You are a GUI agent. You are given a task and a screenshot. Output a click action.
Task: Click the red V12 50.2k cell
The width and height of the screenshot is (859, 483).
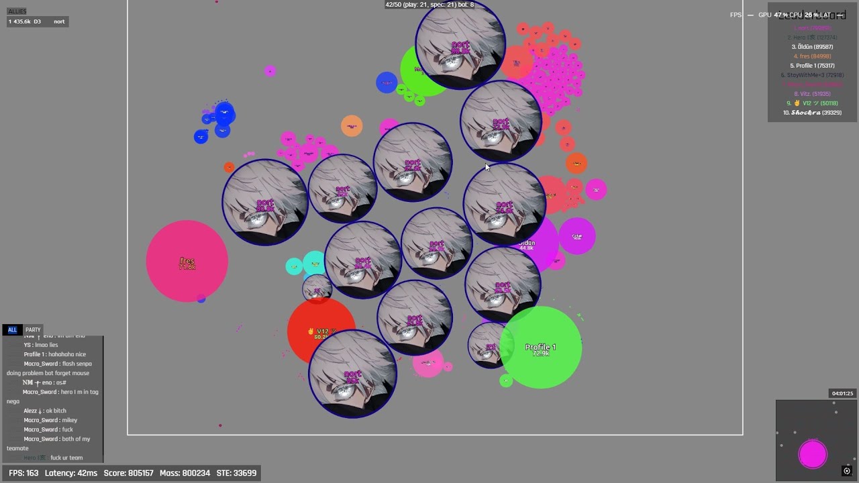321,331
